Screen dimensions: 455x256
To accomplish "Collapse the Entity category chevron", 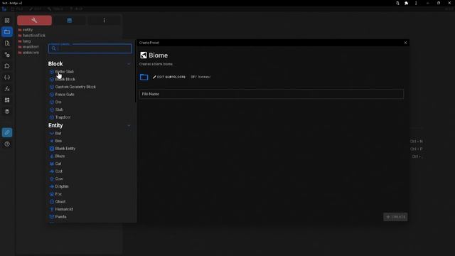I will click(129, 126).
